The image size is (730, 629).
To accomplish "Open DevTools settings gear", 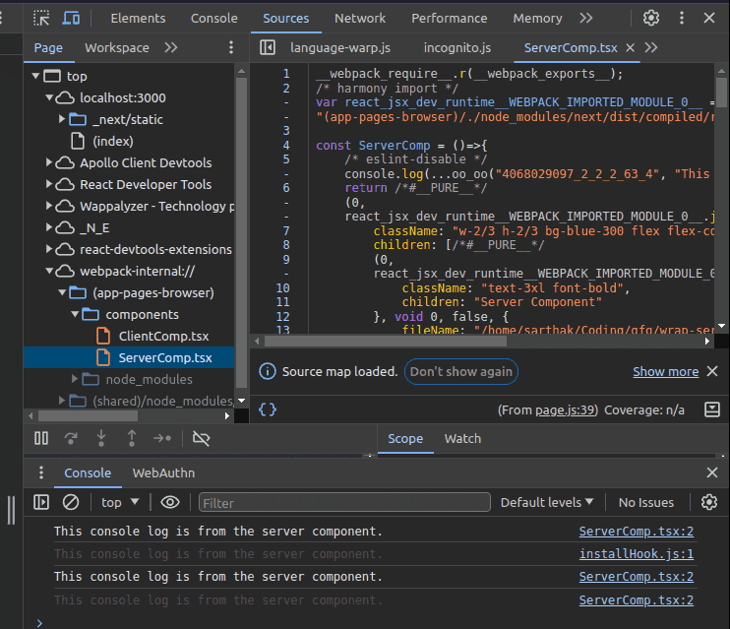I will [650, 18].
